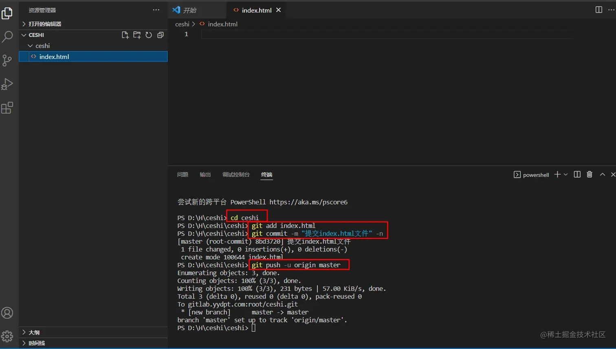Expand the 大纲 outline section
616x349 pixels.
(x=93, y=332)
